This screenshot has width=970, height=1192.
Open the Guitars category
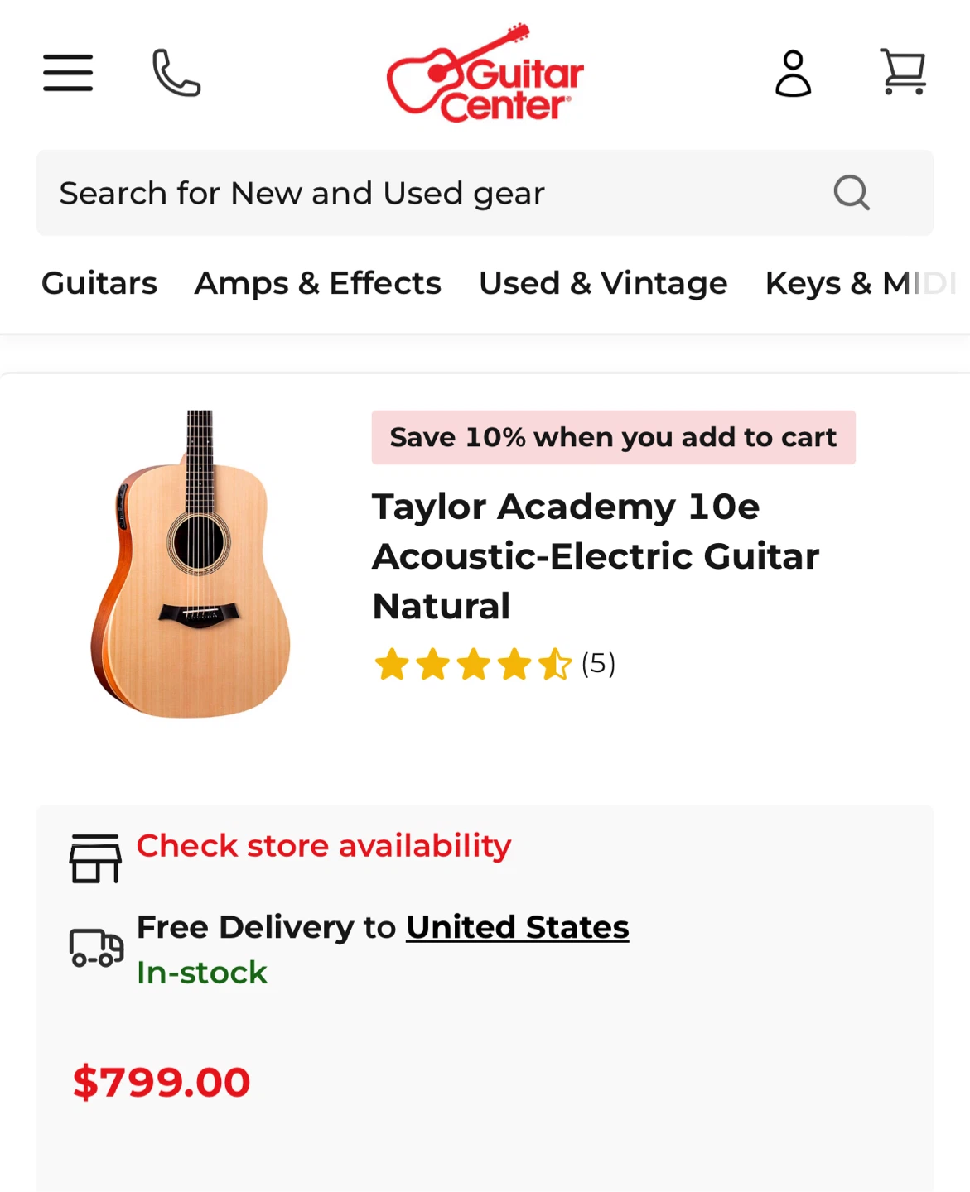[99, 283]
